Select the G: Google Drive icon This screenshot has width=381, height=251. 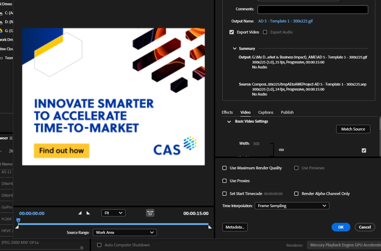tap(1, 31)
